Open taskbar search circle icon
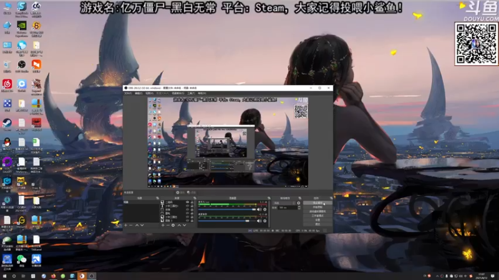 pyautogui.click(x=14, y=276)
